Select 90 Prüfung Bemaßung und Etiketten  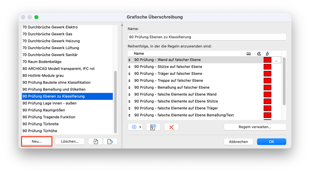[67, 89]
